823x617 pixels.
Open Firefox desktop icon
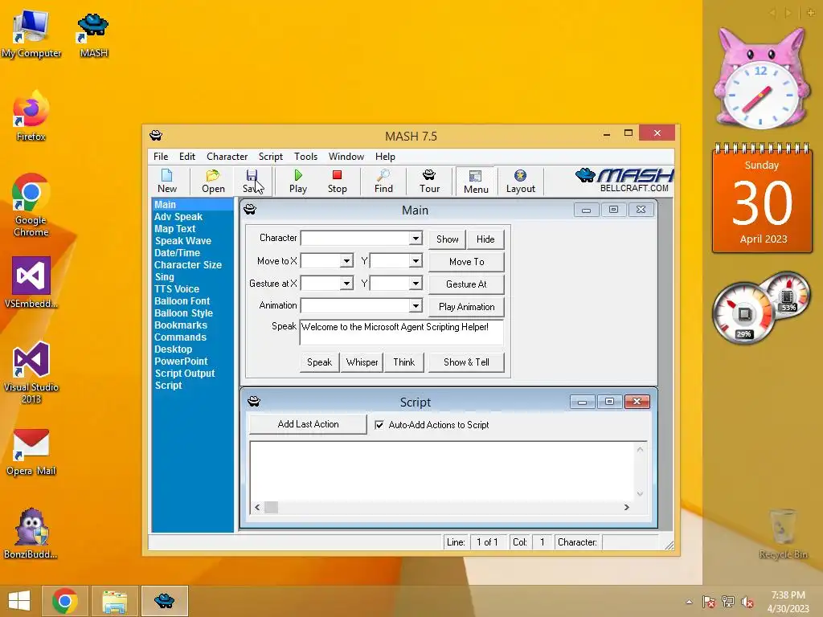tap(31, 116)
